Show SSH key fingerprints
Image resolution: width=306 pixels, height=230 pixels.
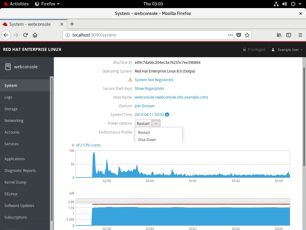(x=149, y=89)
